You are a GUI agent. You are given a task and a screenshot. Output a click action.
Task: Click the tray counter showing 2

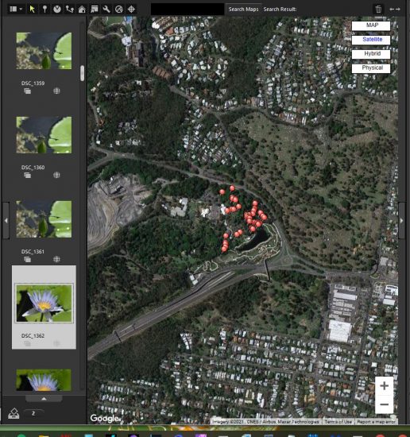click(33, 413)
